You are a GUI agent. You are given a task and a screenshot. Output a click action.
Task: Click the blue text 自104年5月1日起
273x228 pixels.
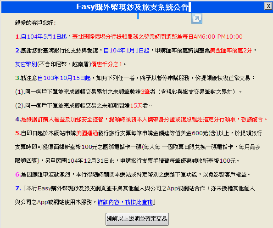(44, 37)
